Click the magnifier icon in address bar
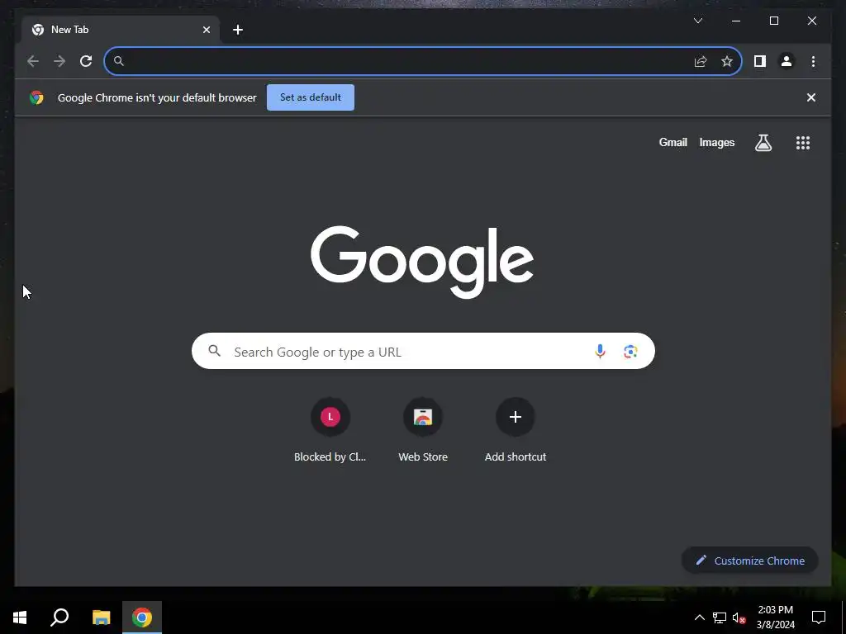The height and width of the screenshot is (634, 846). click(x=119, y=61)
